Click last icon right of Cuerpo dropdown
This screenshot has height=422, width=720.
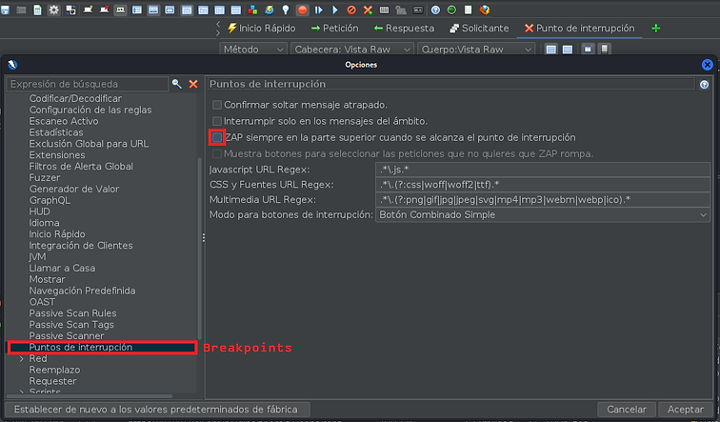click(604, 50)
